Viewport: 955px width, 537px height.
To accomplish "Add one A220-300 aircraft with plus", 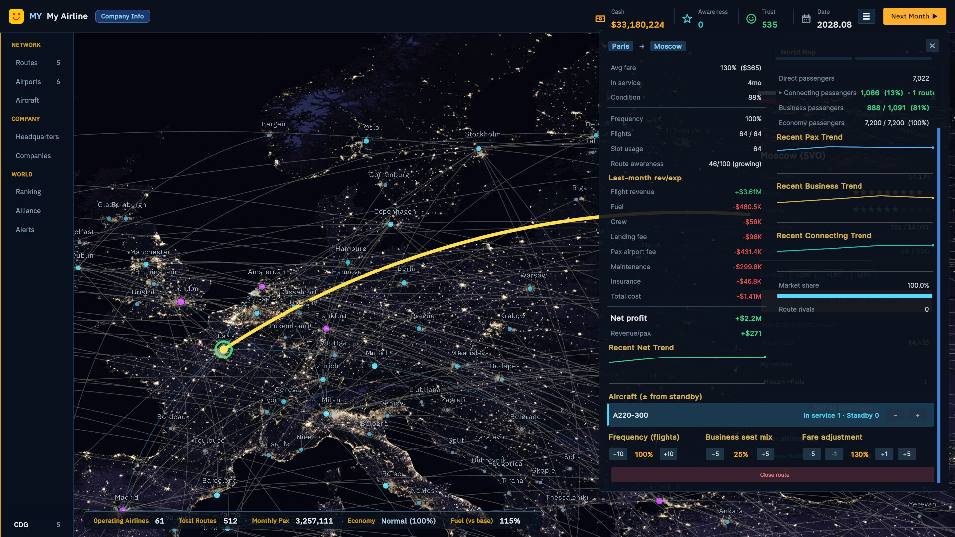I will pos(918,415).
